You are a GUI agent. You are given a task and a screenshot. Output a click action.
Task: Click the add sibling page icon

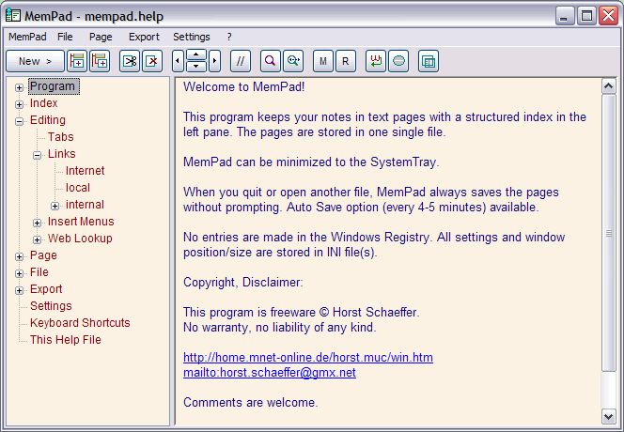click(77, 61)
